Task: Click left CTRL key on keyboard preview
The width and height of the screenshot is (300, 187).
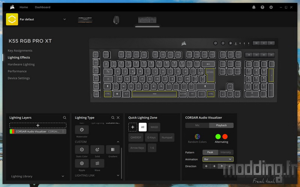Action: [108, 94]
